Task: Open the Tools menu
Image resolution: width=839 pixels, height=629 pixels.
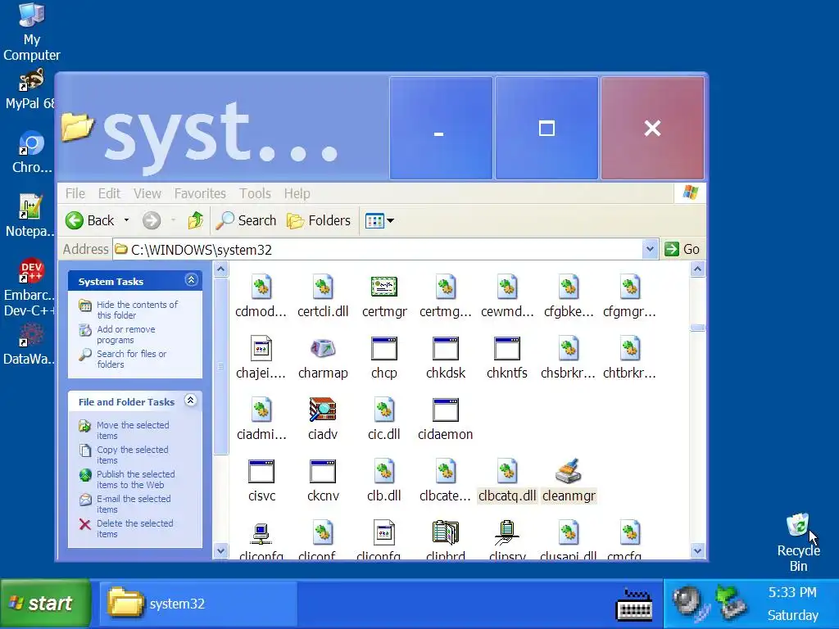Action: coord(255,193)
